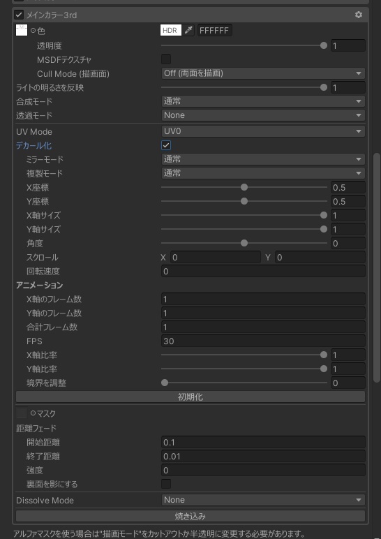Open the 色 texture picker circle
The height and width of the screenshot is (539, 381).
tap(33, 31)
